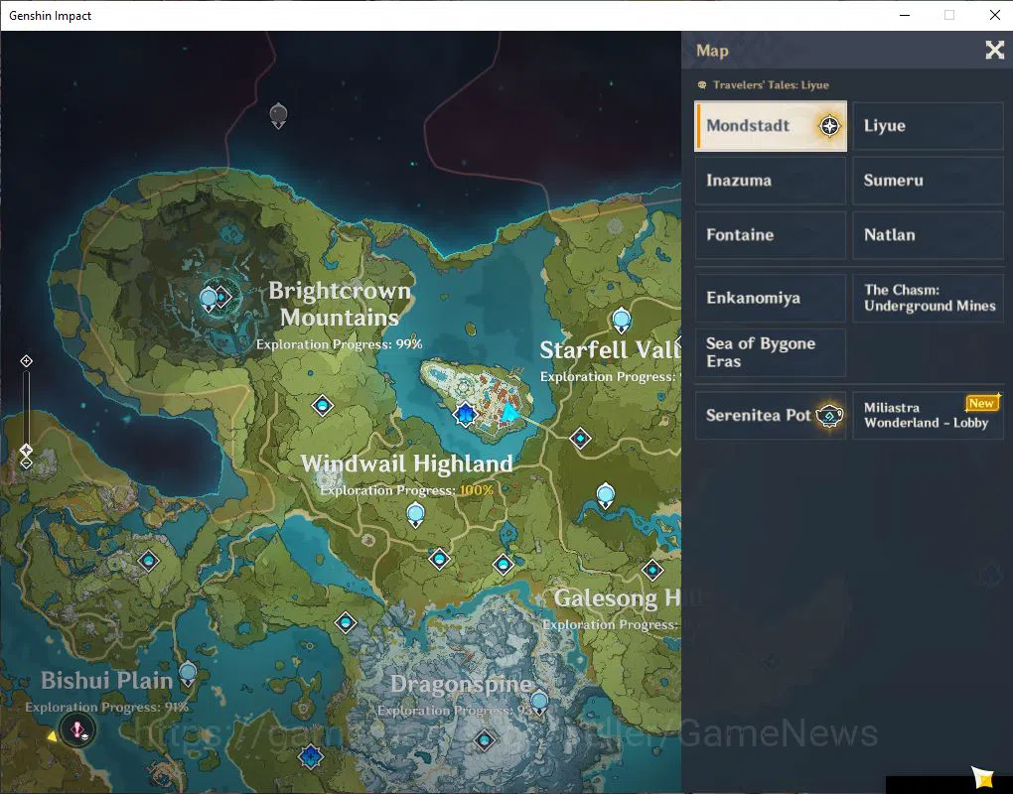
Task: Click the teapot icon on Serenitea Pot
Action: (x=829, y=415)
